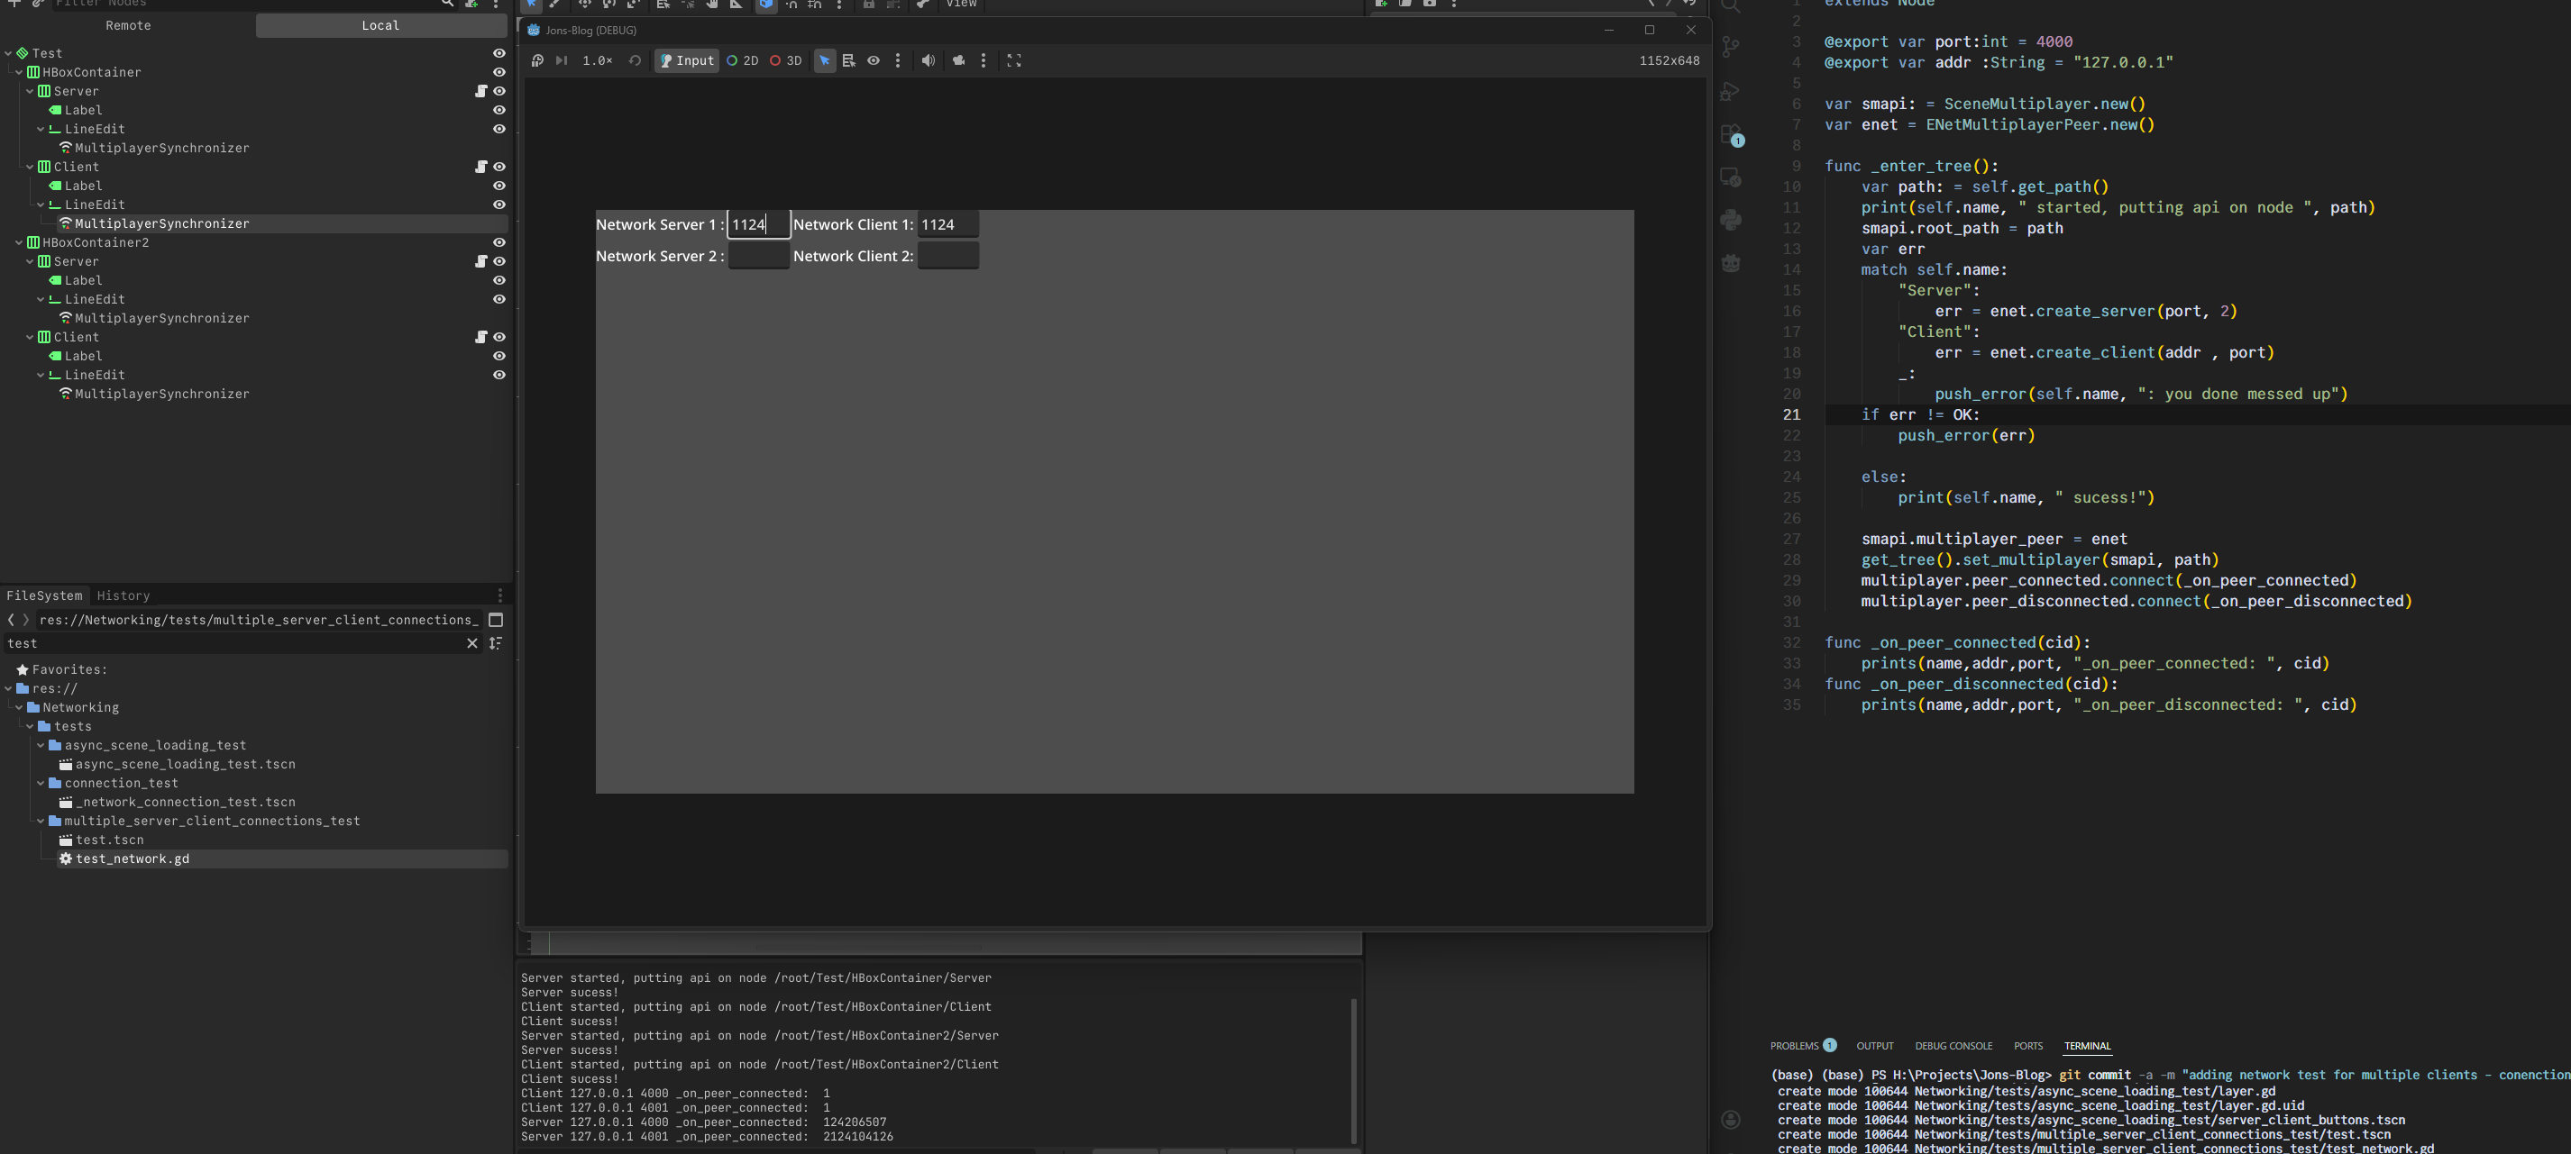This screenshot has width=2571, height=1154.
Task: Switch to the Remote scene tab
Action: click(x=129, y=26)
